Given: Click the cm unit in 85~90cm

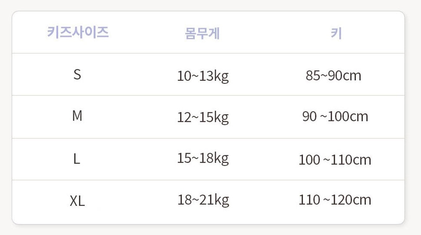Looking at the screenshot, I should [352, 76].
